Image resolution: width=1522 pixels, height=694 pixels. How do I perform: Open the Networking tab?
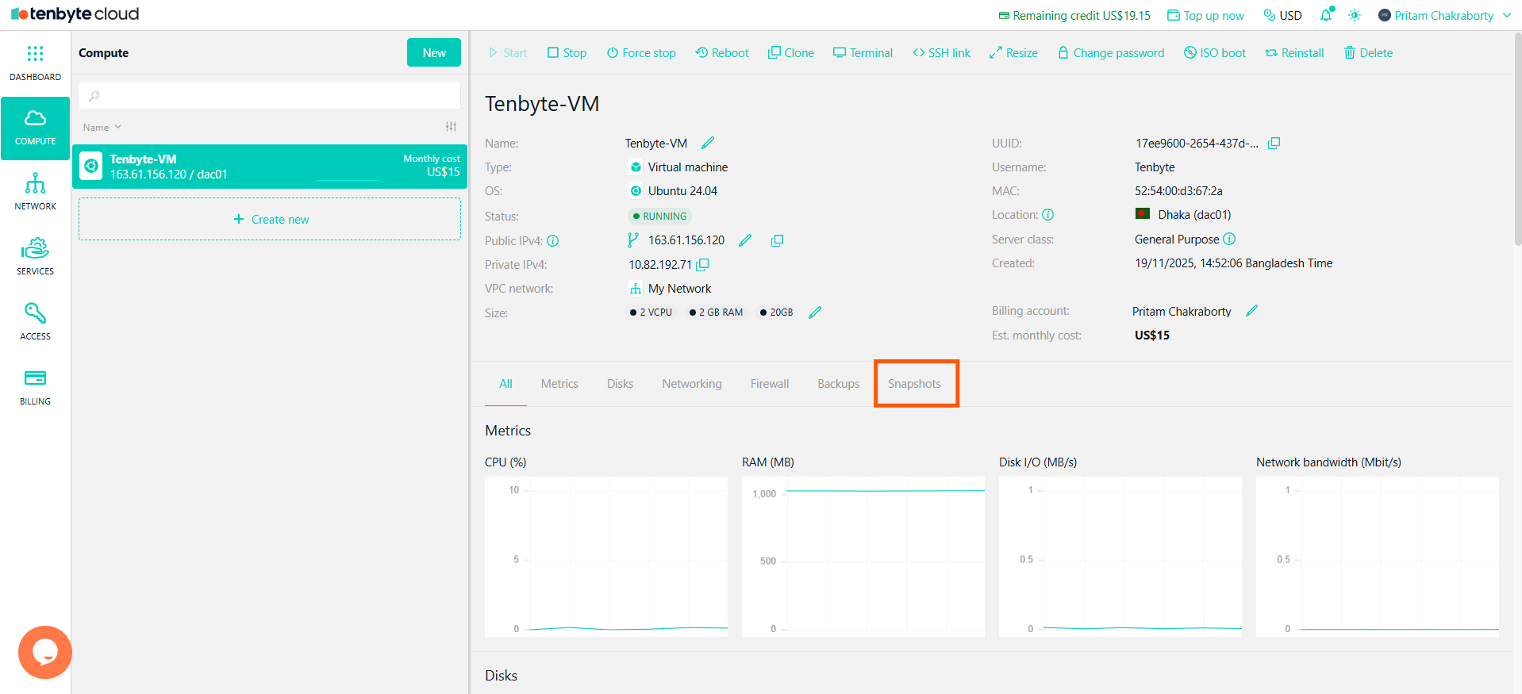pyautogui.click(x=692, y=384)
